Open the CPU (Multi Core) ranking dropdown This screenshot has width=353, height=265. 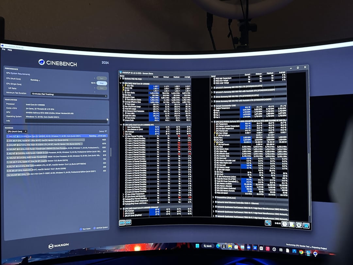(17, 132)
